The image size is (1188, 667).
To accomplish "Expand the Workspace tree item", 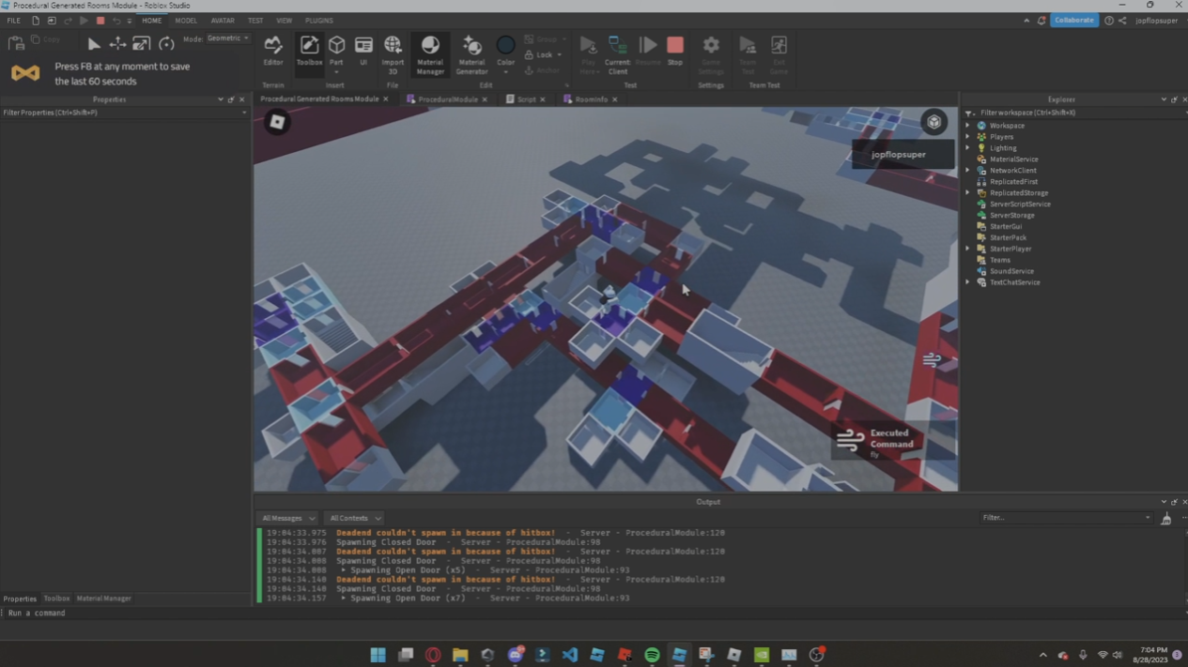I will pos(968,125).
